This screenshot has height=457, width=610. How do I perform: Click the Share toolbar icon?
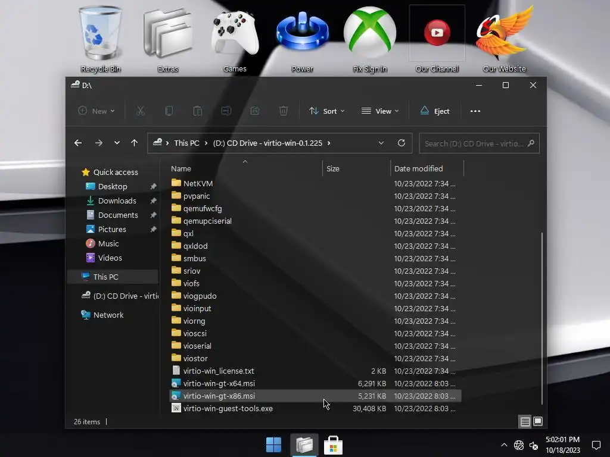click(255, 111)
